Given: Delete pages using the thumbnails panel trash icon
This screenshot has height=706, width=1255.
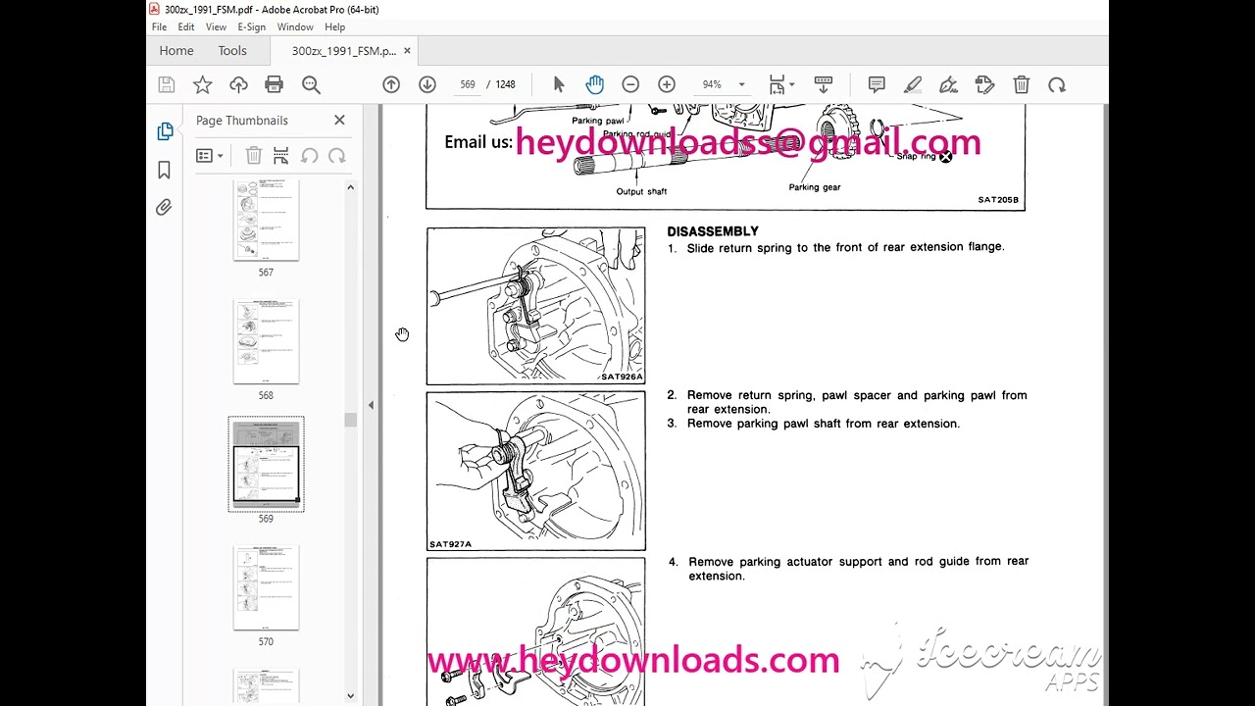Looking at the screenshot, I should pyautogui.click(x=253, y=156).
